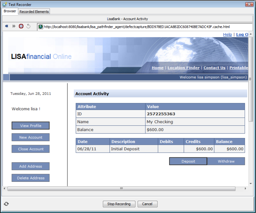The image size is (256, 213).
Task: Stop page loading with red stop icon
Action: pyautogui.click(x=21, y=26)
